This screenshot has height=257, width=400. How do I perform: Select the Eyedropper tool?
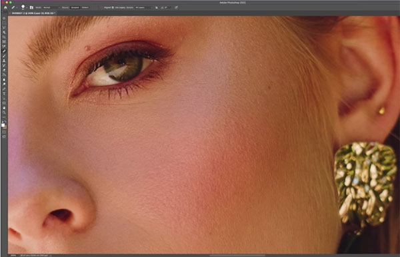[x=4, y=46]
